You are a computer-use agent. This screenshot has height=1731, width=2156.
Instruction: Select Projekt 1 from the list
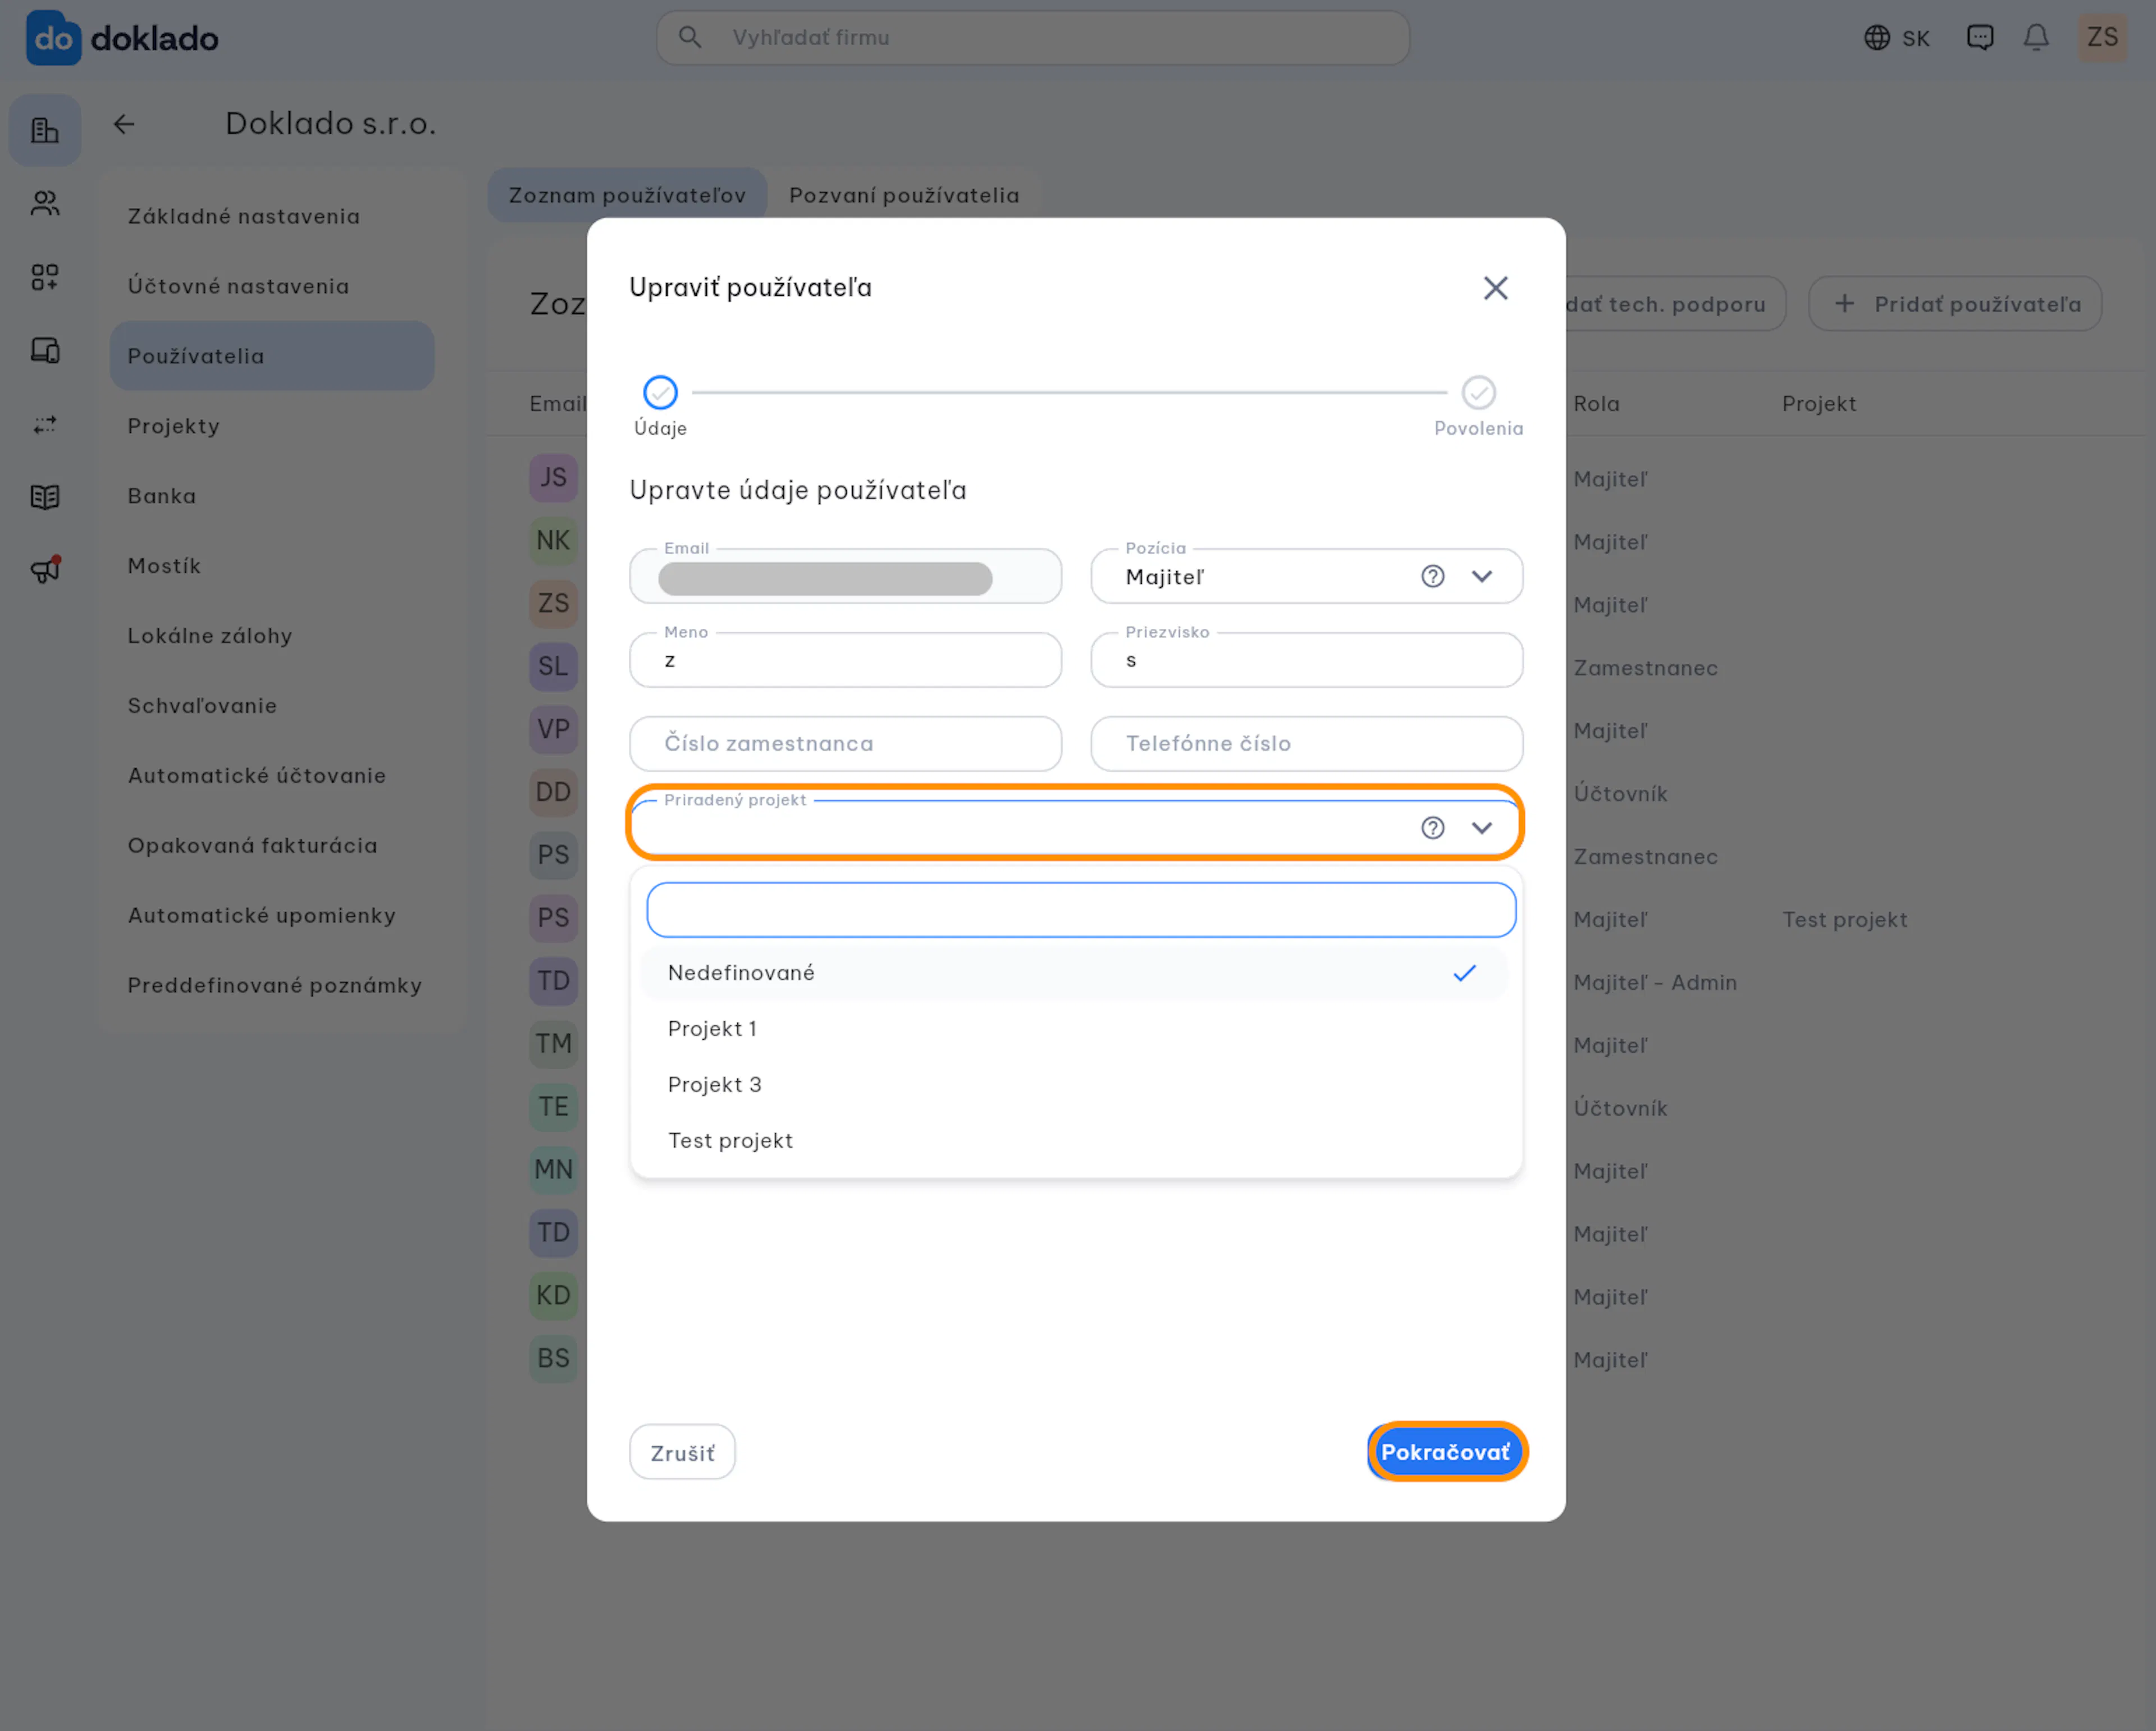[1074, 1029]
